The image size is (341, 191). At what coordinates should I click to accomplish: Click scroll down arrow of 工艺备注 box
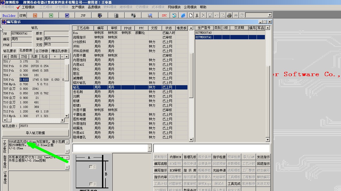tap(67, 152)
